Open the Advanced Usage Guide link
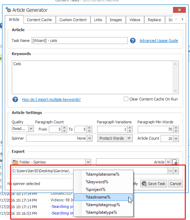Screen dimensions: 190x220 click(x=159, y=41)
